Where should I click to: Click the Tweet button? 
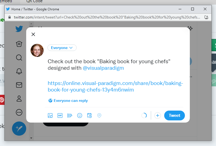(174, 115)
